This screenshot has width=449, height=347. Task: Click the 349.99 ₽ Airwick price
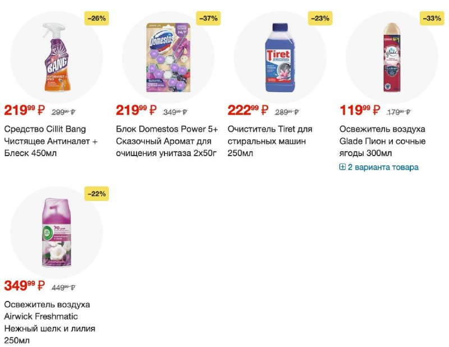click(25, 285)
